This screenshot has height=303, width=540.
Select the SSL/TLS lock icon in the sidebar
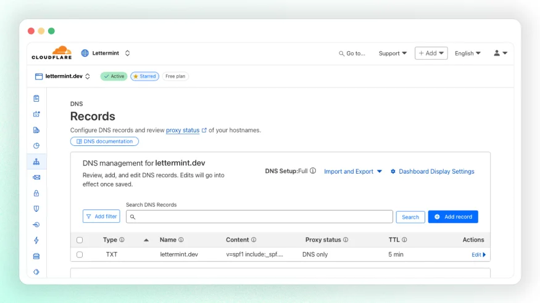pos(36,193)
